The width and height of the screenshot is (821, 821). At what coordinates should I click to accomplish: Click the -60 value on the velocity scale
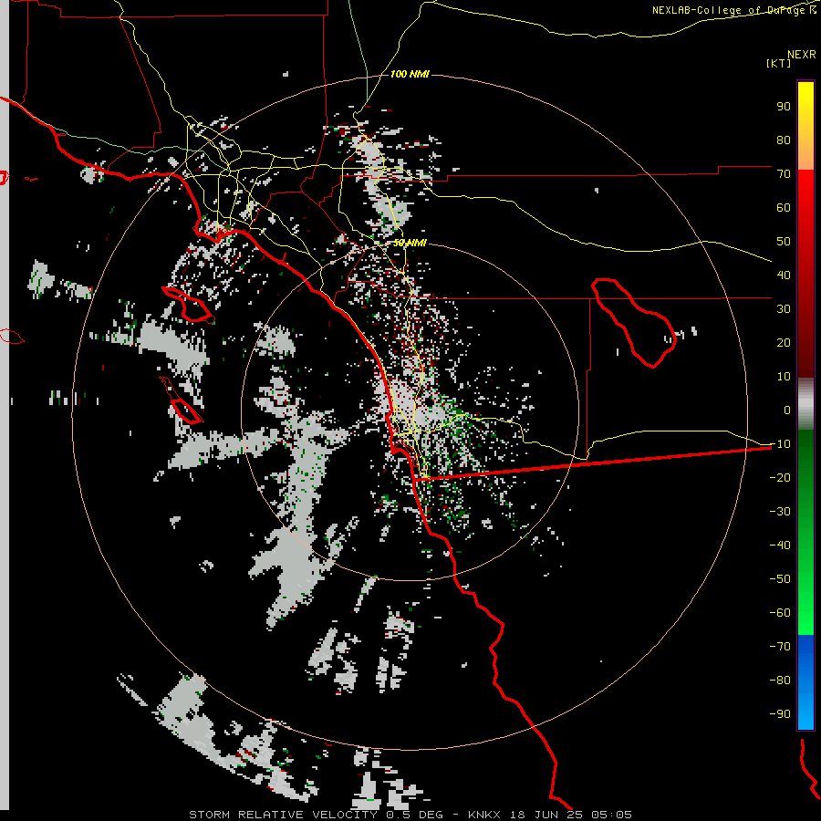pos(780,613)
